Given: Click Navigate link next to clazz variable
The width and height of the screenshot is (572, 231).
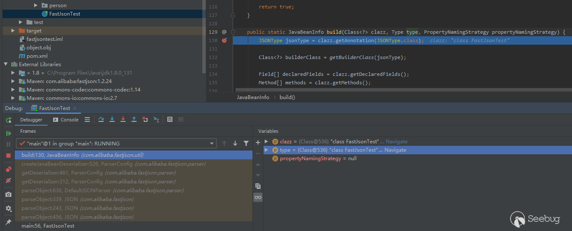Looking at the screenshot, I should click(x=396, y=142).
